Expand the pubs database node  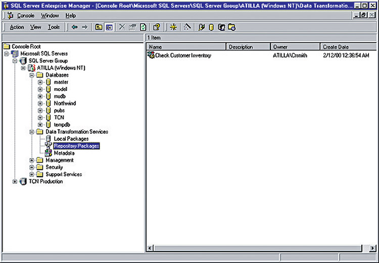[40, 111]
